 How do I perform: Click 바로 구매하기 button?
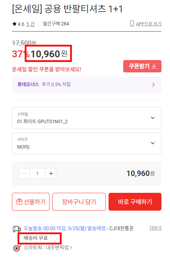(x=135, y=202)
